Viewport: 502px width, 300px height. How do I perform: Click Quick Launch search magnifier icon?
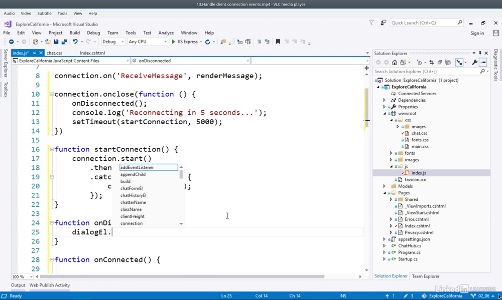pyautogui.click(x=460, y=23)
